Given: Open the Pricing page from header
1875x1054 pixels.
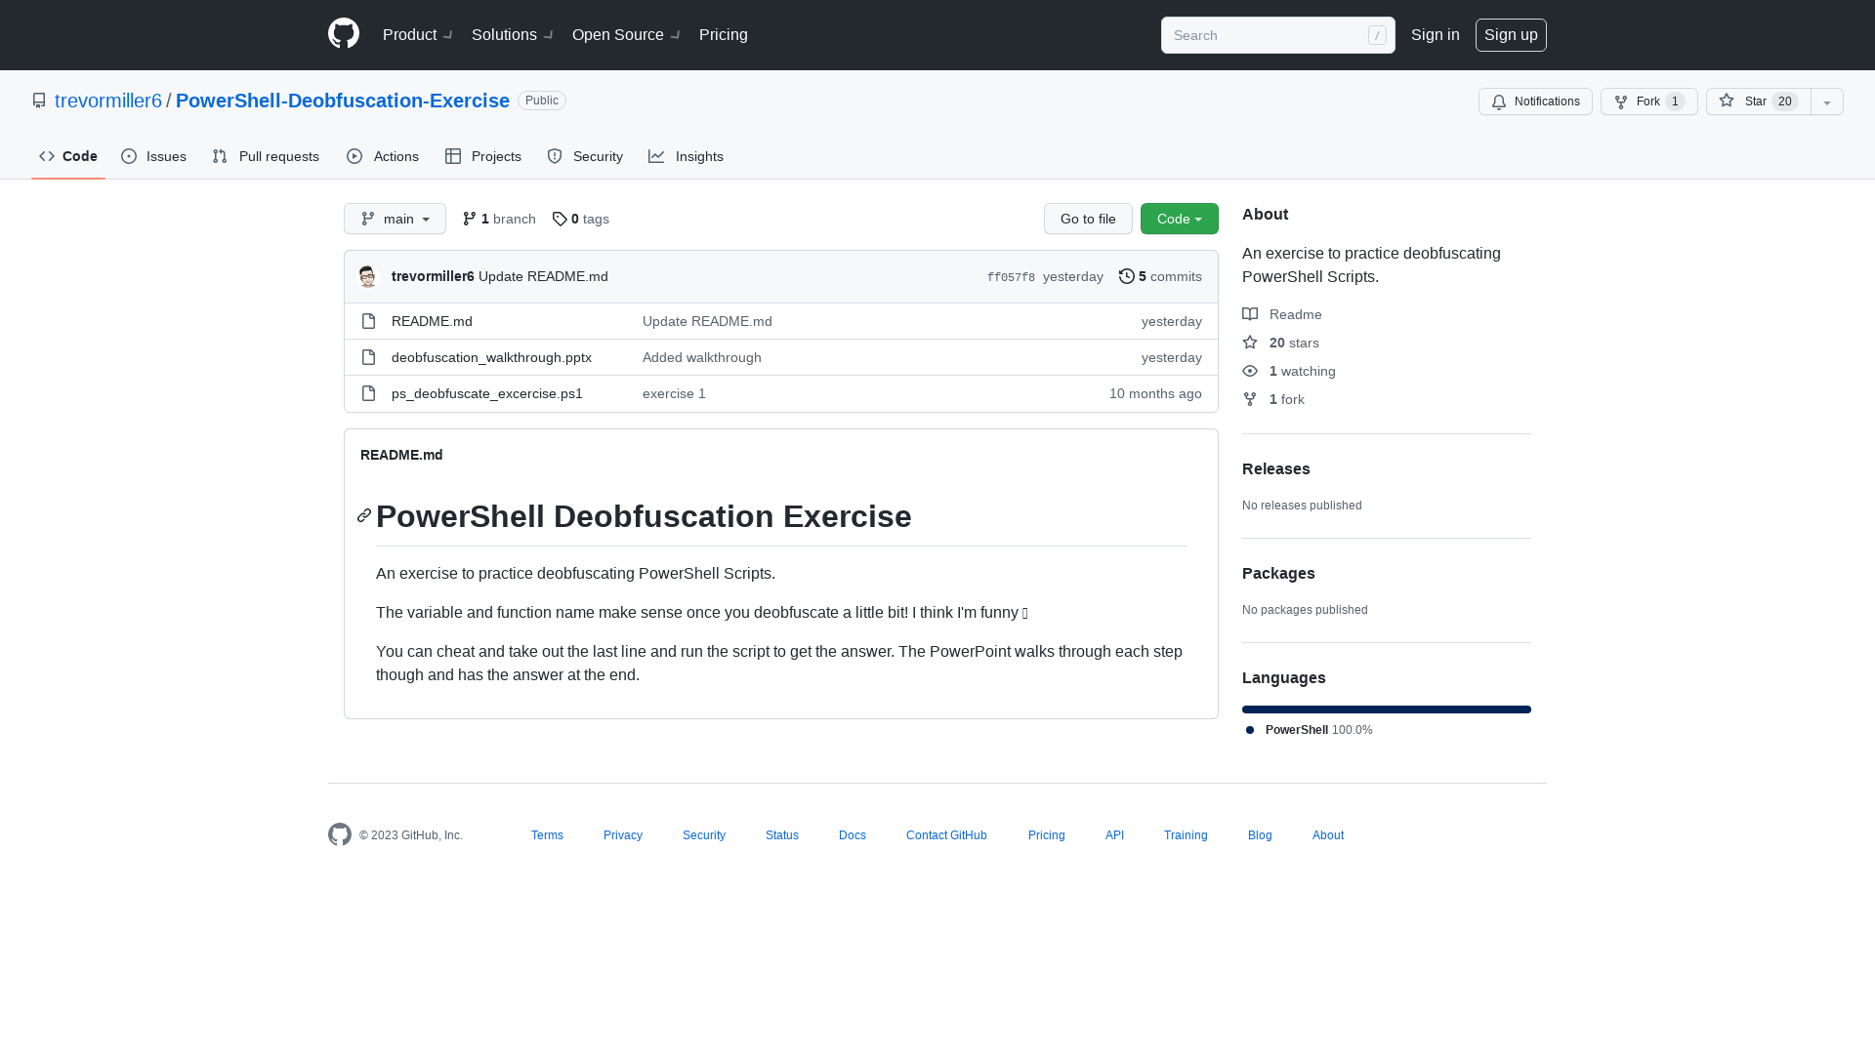Looking at the screenshot, I should coord(724,35).
